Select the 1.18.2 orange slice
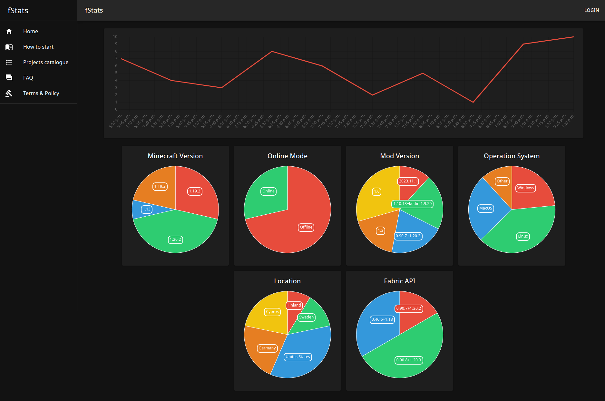Image resolution: width=605 pixels, height=401 pixels. pyautogui.click(x=160, y=186)
